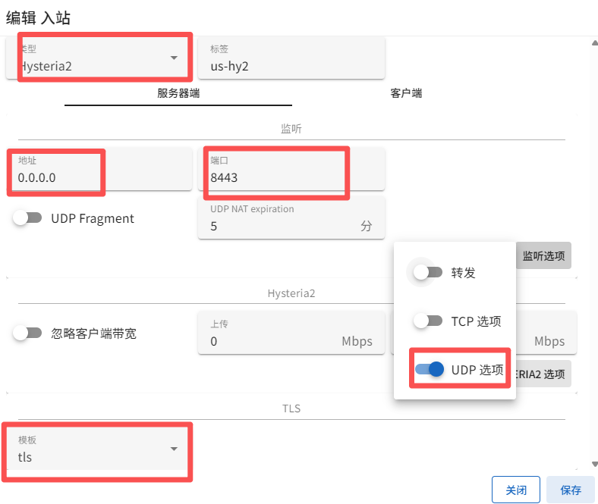Disable the UDP 选项 switch
Image resolution: width=598 pixels, height=504 pixels.
[429, 369]
